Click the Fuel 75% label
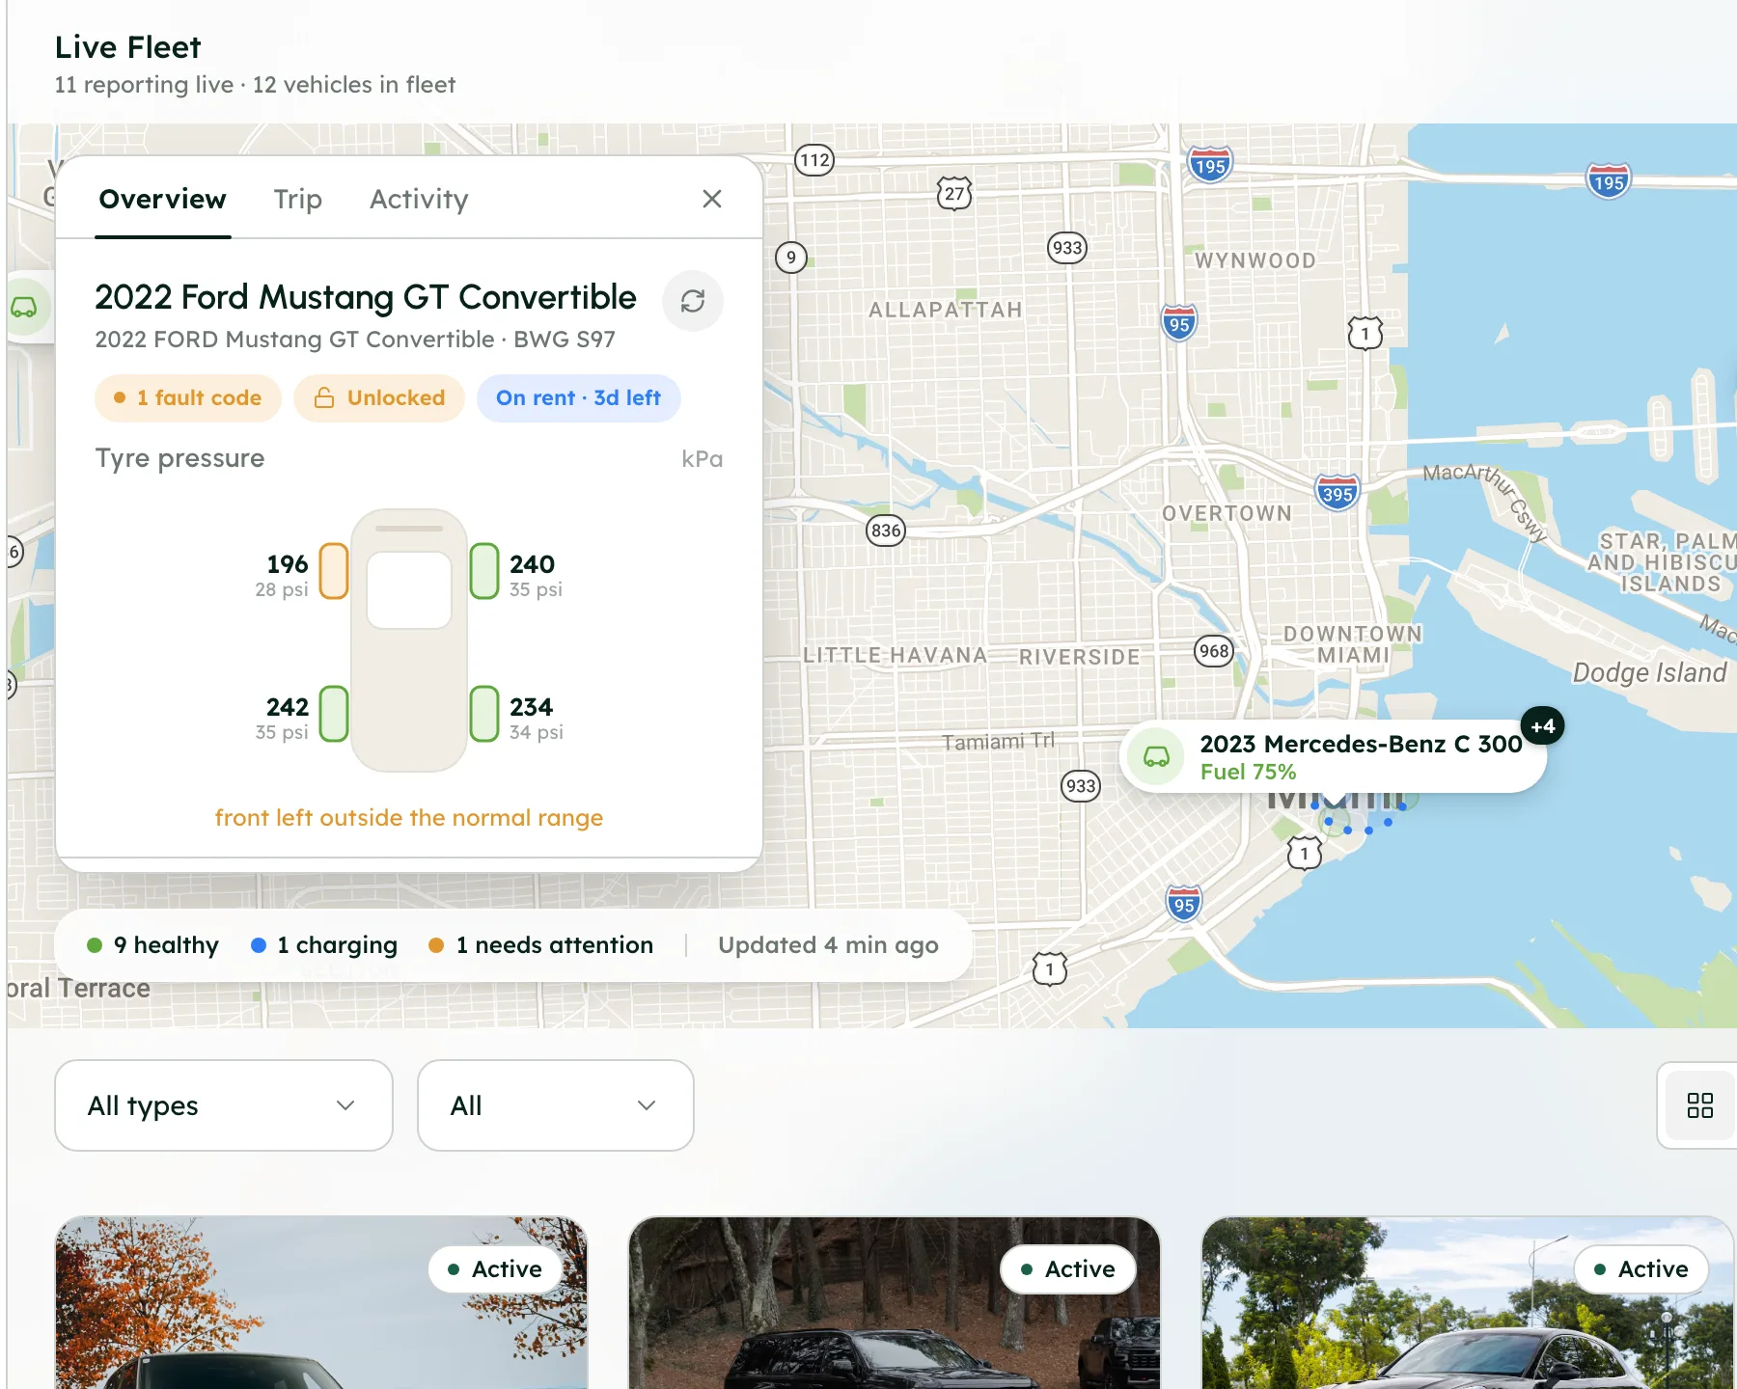 tap(1248, 772)
